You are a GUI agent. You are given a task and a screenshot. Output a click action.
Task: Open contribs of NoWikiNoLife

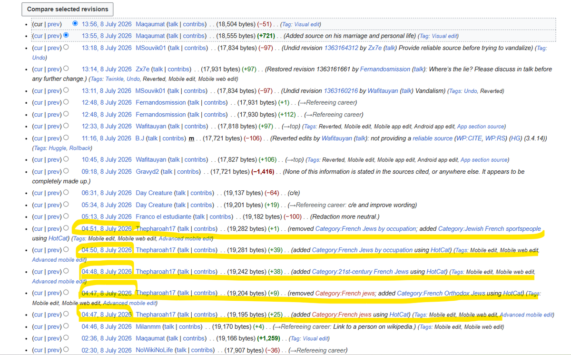[202, 350]
